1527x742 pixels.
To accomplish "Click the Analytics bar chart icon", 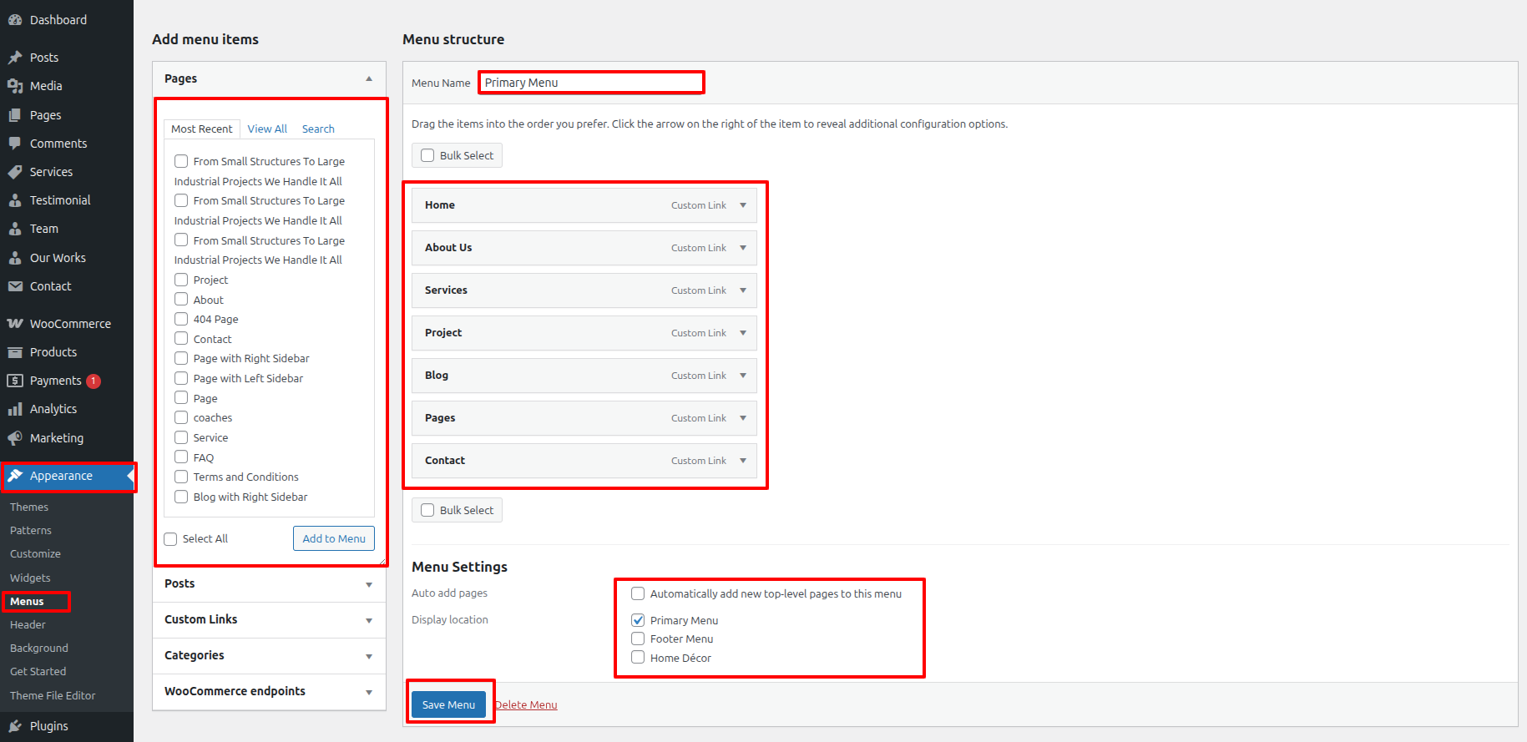I will [15, 409].
